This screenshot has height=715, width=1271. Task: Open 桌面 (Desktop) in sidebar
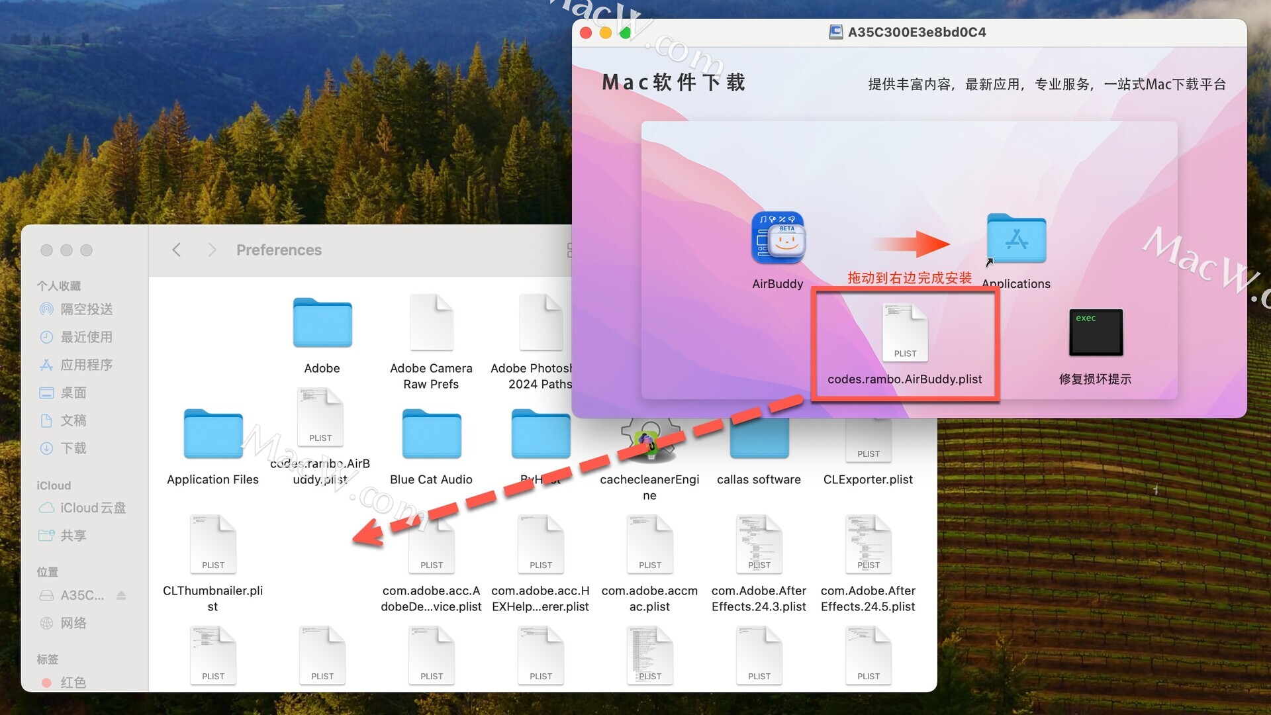64,393
